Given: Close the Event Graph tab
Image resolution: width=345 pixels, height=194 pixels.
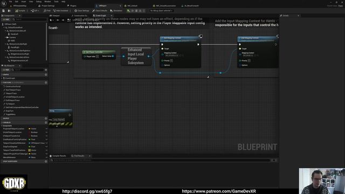Looking at the screenshot, I should tap(112, 16).
